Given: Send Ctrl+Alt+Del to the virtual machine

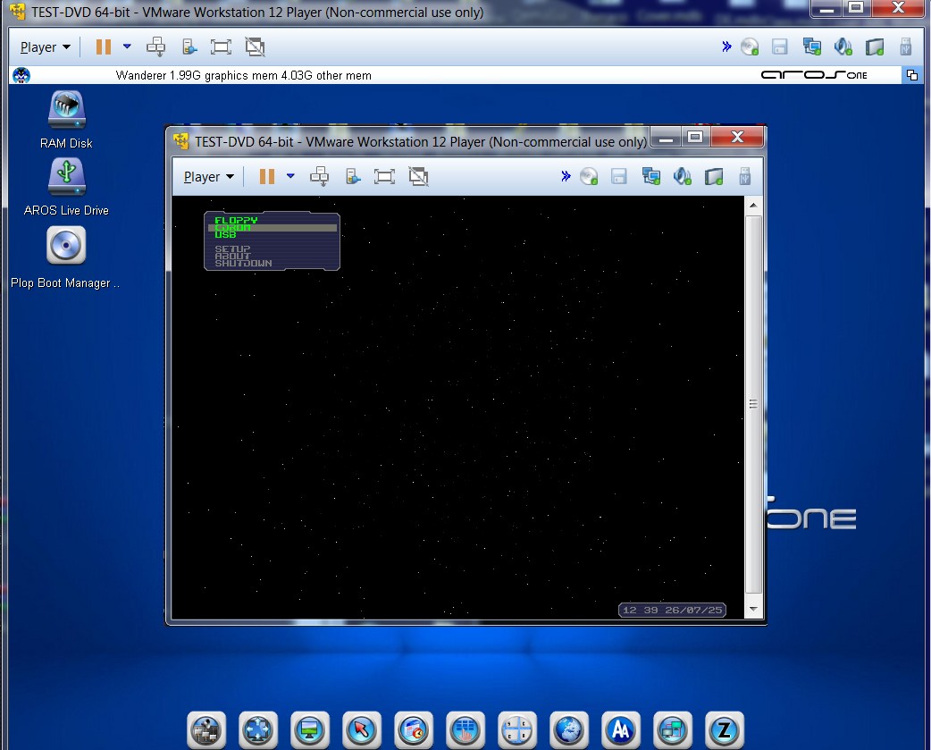Looking at the screenshot, I should point(319,176).
